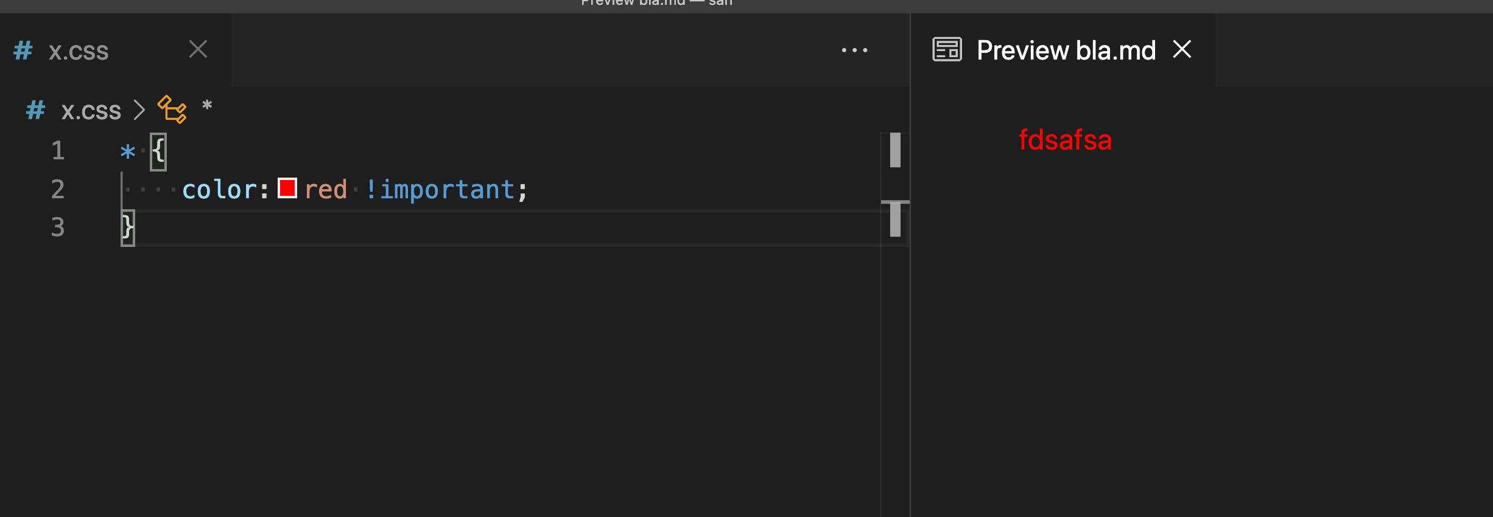Click the red color decorator before the word red
Image resolution: width=1493 pixels, height=517 pixels.
click(287, 189)
